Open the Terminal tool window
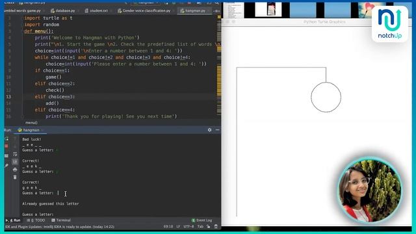Viewport: 416px width, 234px height. click(x=61, y=220)
